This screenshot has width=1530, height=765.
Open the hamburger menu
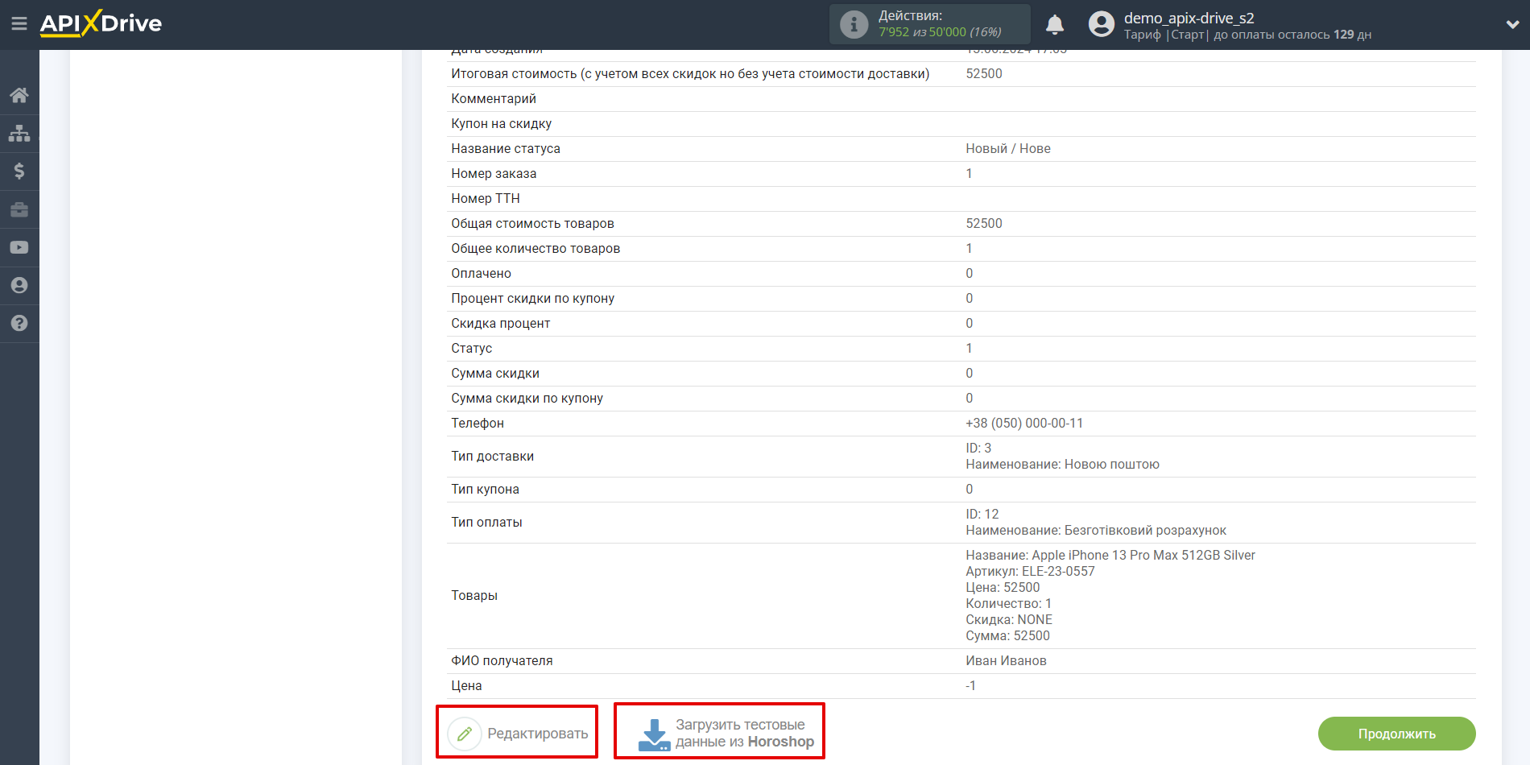pos(19,23)
